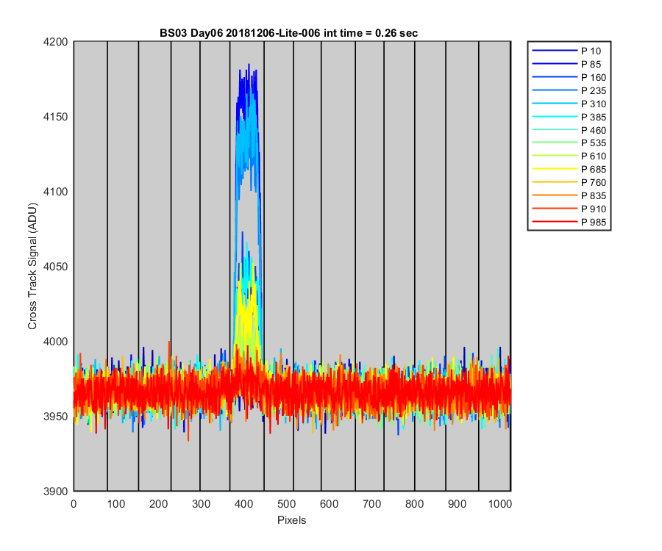Click the y-axis tick label 4050

tap(55, 267)
